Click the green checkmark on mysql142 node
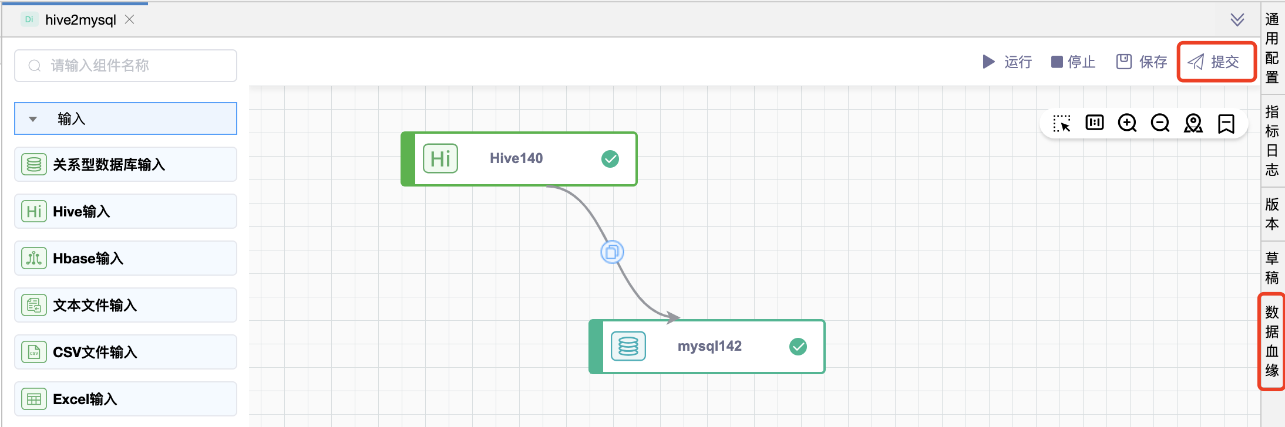The height and width of the screenshot is (427, 1285). tap(798, 347)
